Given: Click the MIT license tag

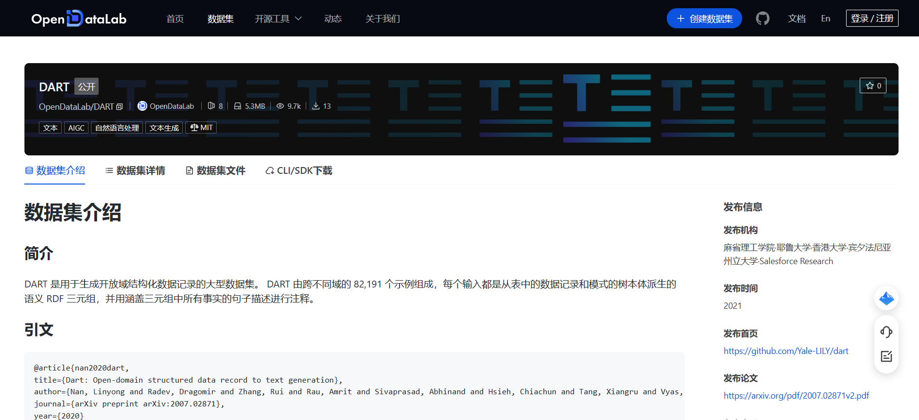Looking at the screenshot, I should point(201,128).
